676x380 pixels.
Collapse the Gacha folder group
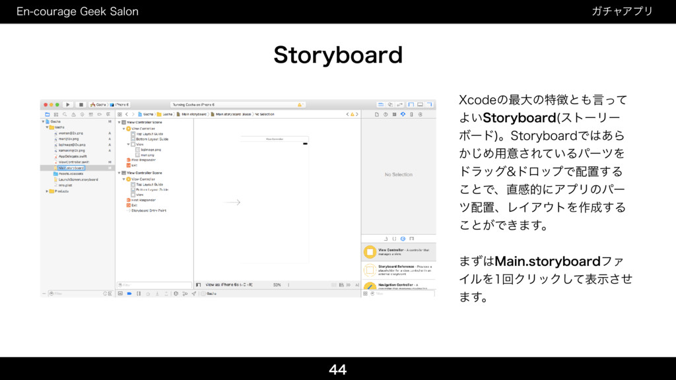(x=48, y=127)
